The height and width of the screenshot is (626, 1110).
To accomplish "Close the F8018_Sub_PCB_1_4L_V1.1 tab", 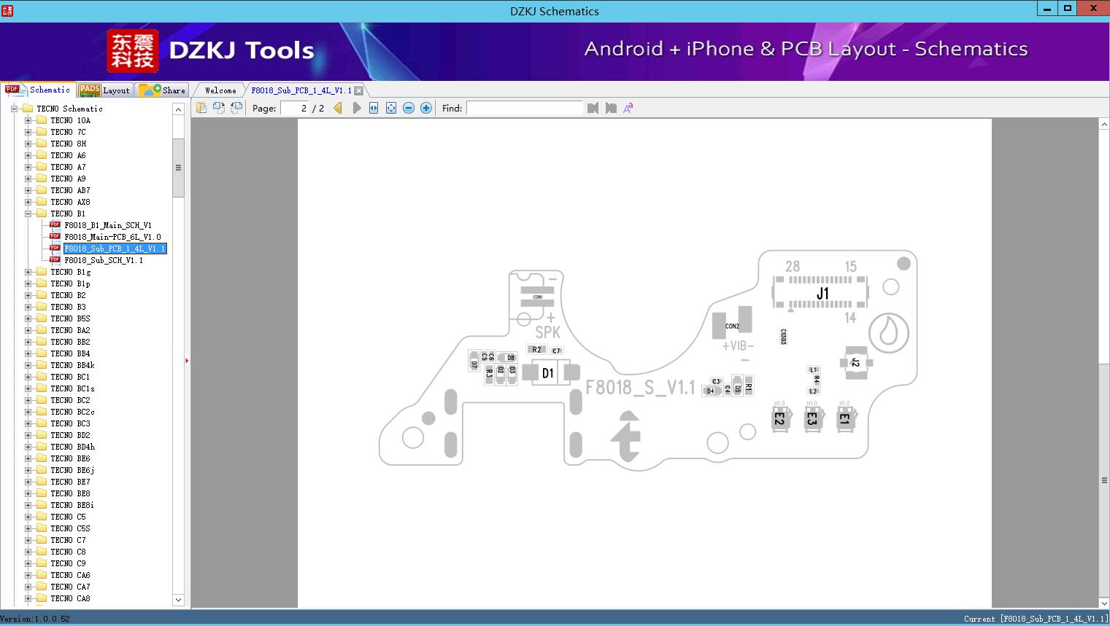I will click(x=358, y=90).
